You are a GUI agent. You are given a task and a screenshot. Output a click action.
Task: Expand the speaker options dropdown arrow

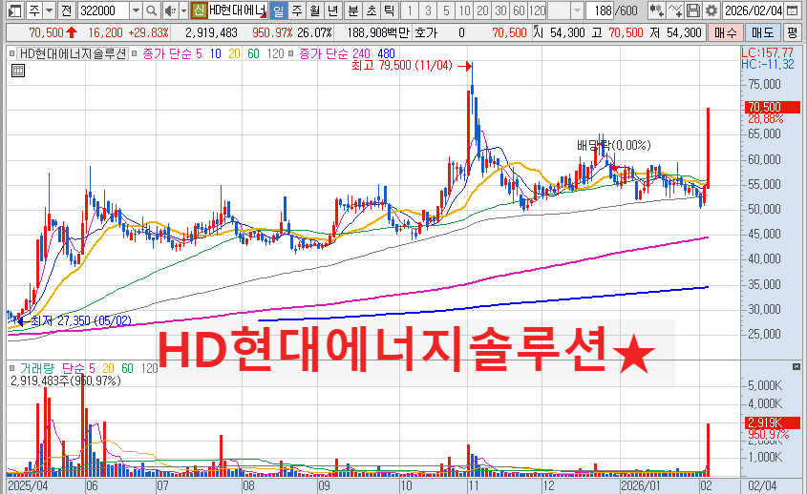click(183, 10)
